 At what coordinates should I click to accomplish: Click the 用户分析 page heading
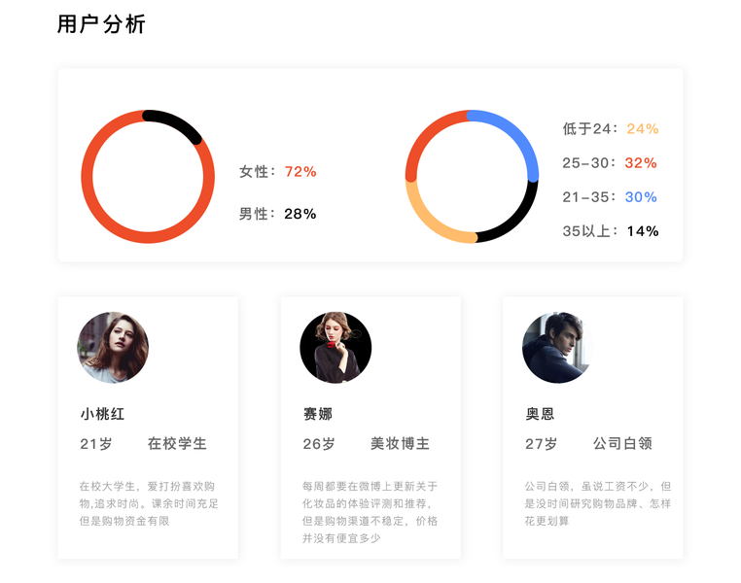(x=101, y=25)
